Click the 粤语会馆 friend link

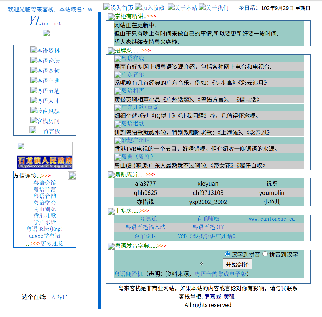45,182
